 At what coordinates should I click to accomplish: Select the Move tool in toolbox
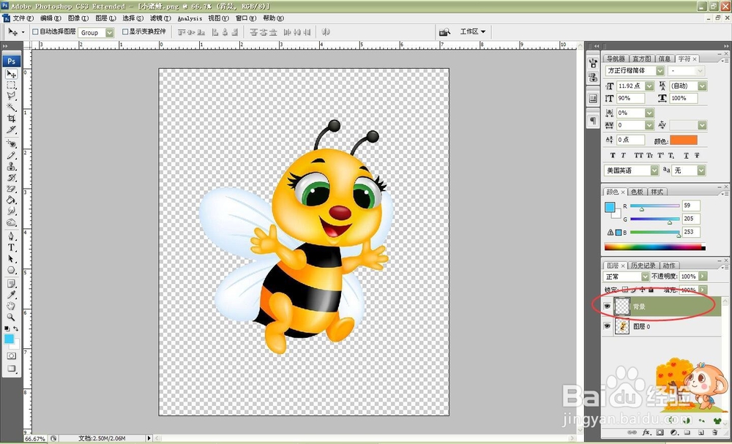click(11, 74)
